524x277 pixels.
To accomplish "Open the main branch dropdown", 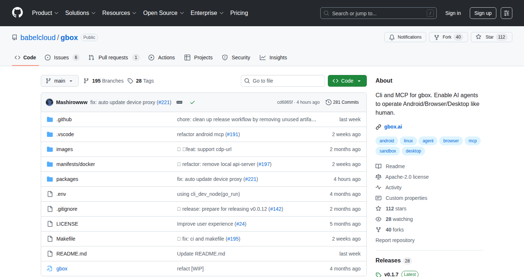I will [60, 81].
